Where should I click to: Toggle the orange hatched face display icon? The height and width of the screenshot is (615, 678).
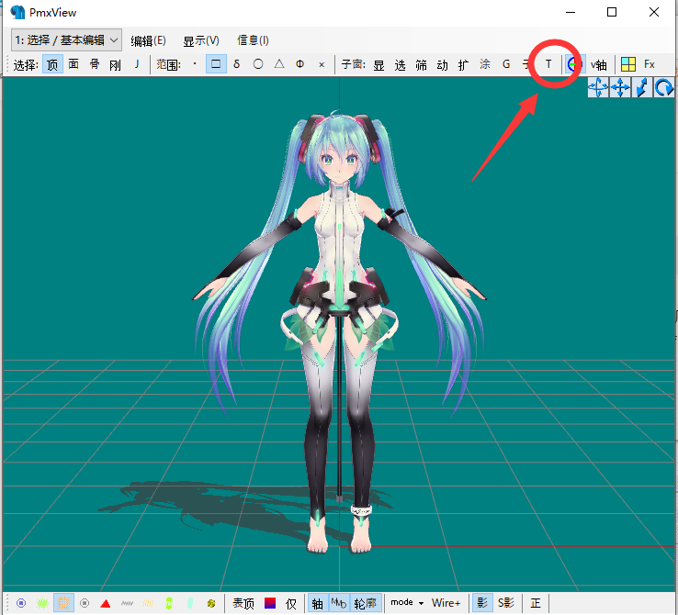[x=63, y=603]
